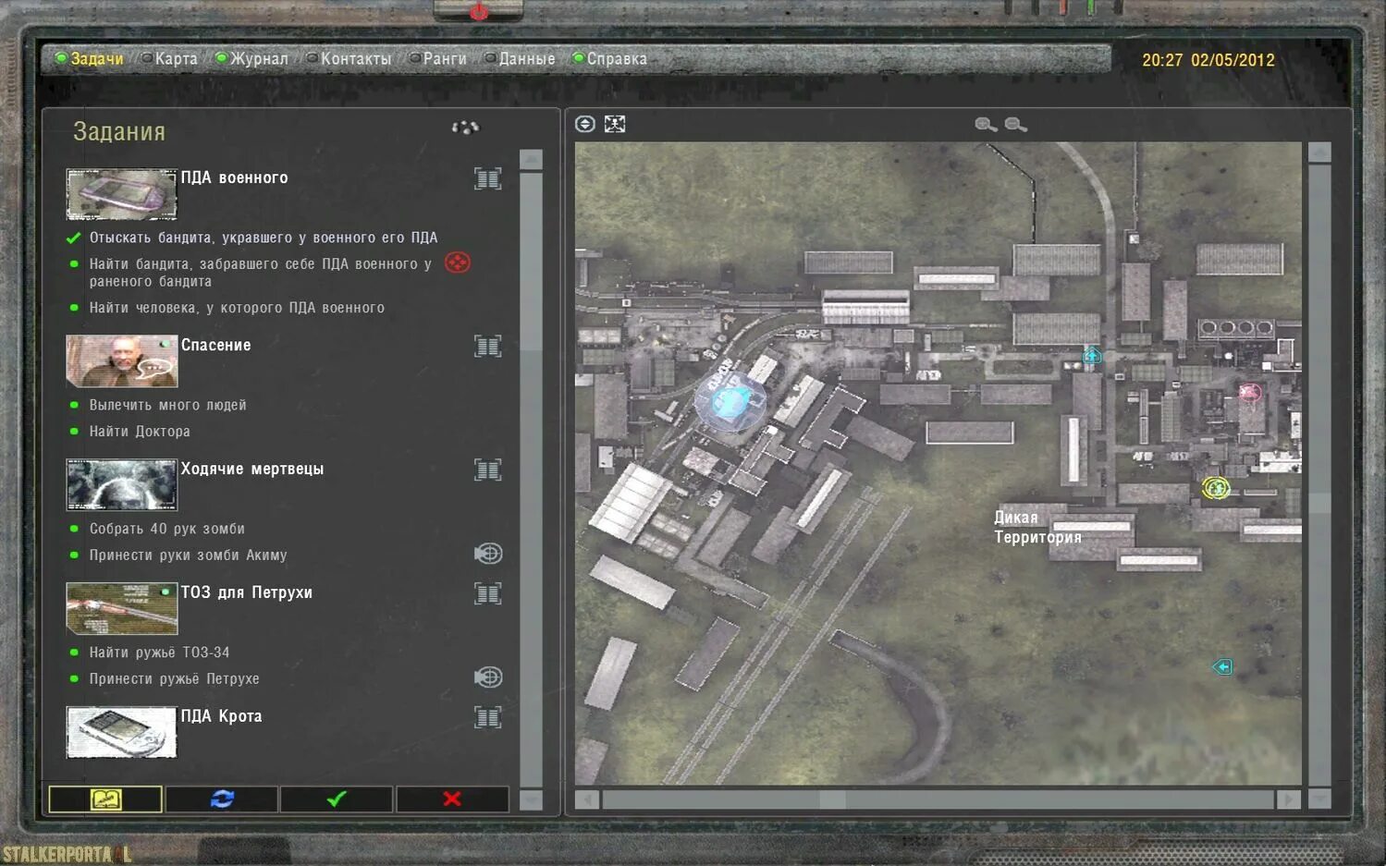Click the Спасение task portrait thumbnail
1386x866 pixels.
coord(121,360)
